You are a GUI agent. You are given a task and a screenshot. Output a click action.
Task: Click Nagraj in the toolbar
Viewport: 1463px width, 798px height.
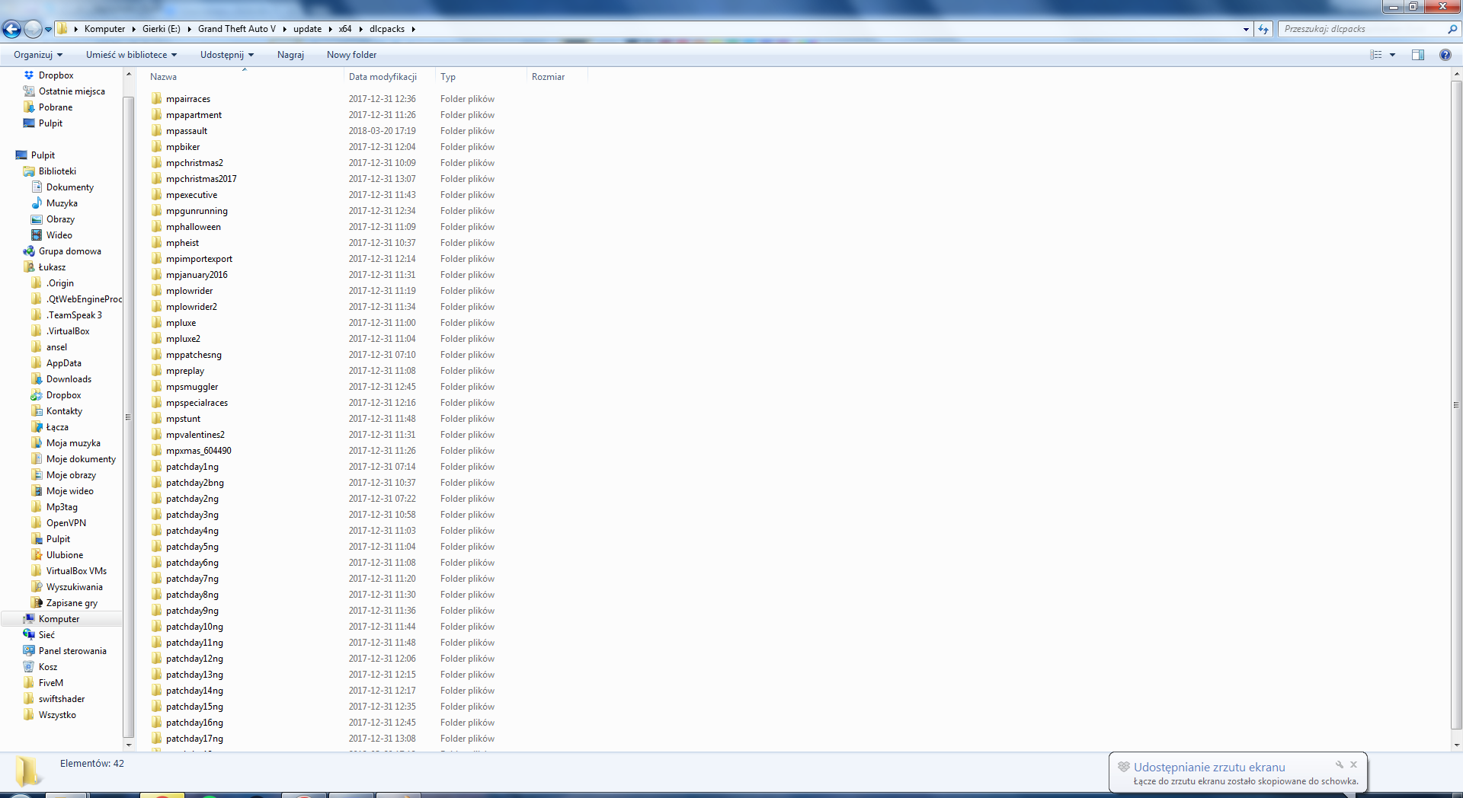pos(290,55)
